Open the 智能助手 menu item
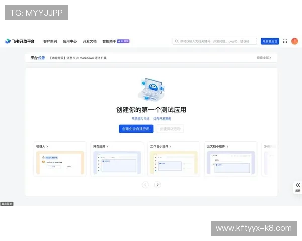302x241 pixels. (x=109, y=41)
